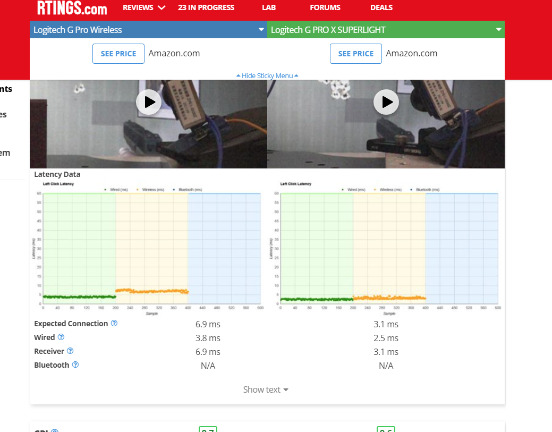The height and width of the screenshot is (432, 552).
Task: Open the Deals page
Action: tap(381, 7)
